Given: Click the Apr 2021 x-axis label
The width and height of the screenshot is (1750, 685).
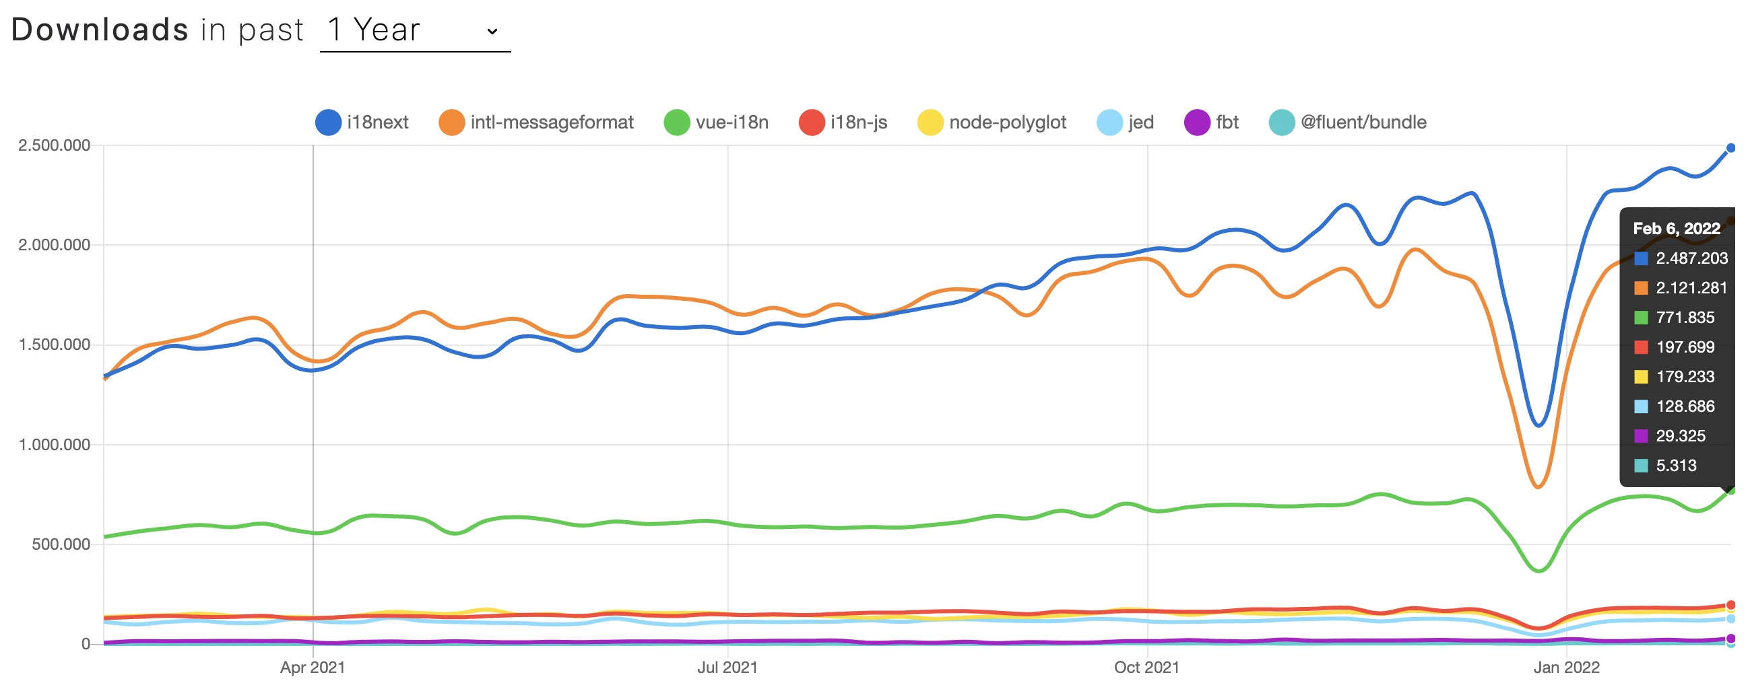Looking at the screenshot, I should pos(313,668).
